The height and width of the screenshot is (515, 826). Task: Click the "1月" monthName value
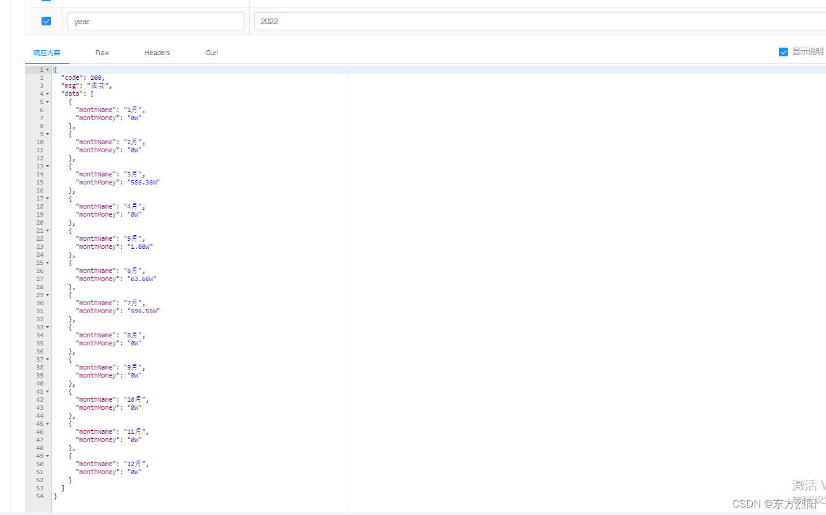[x=133, y=110]
